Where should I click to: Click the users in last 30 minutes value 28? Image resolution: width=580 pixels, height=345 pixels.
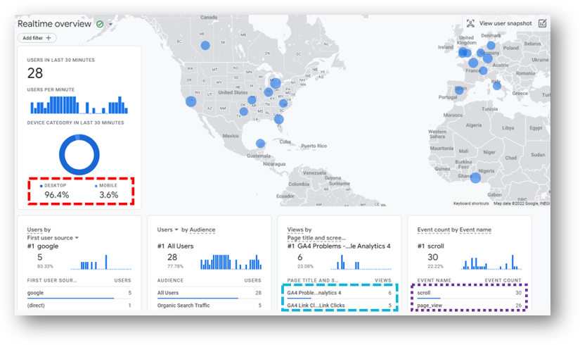pos(35,73)
